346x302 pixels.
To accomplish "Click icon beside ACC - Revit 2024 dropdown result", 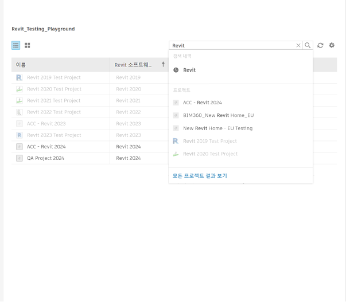I will tap(176, 103).
